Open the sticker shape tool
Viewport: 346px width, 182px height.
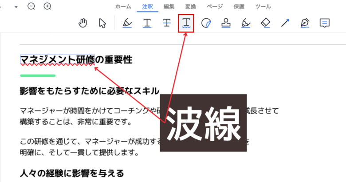point(206,23)
